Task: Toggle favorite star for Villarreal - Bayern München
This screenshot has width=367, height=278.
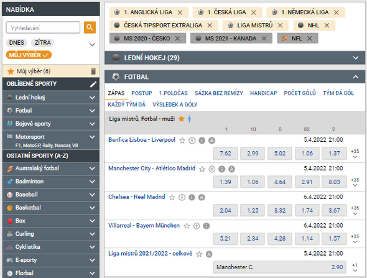Action: tap(187, 226)
